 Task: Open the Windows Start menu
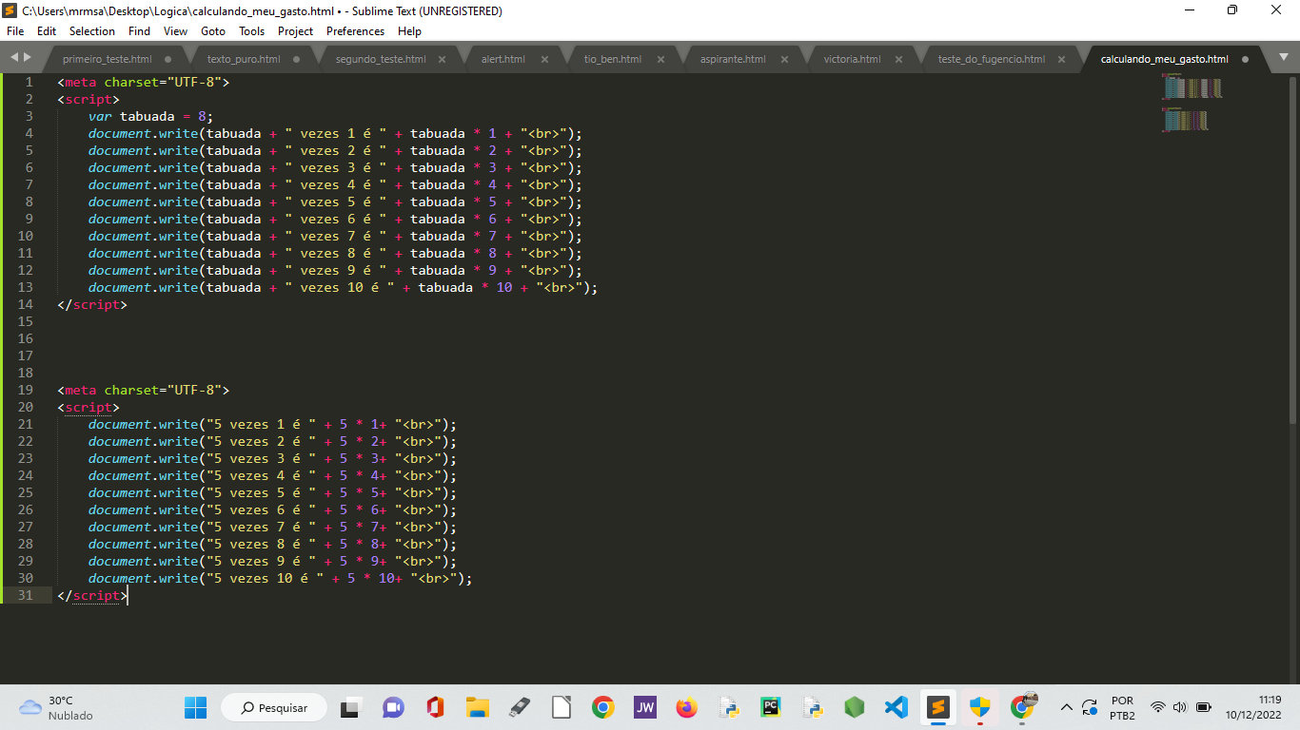[195, 707]
